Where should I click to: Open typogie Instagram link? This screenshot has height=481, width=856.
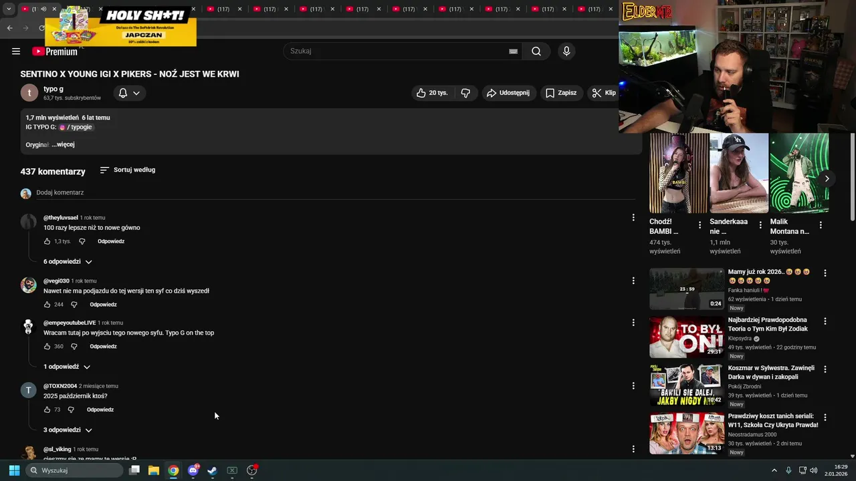76,127
